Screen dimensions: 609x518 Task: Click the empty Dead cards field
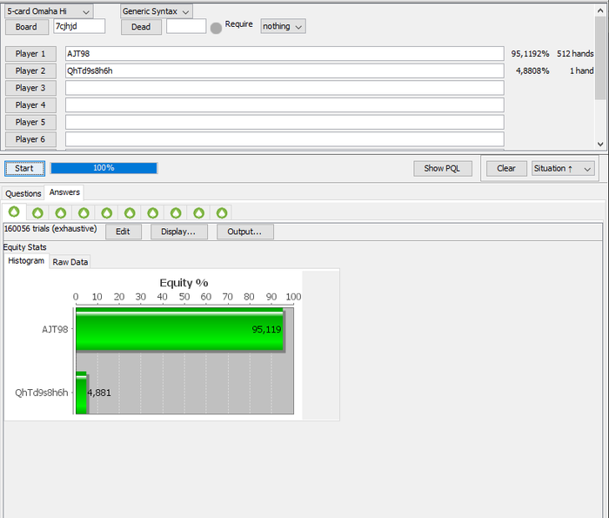click(186, 26)
